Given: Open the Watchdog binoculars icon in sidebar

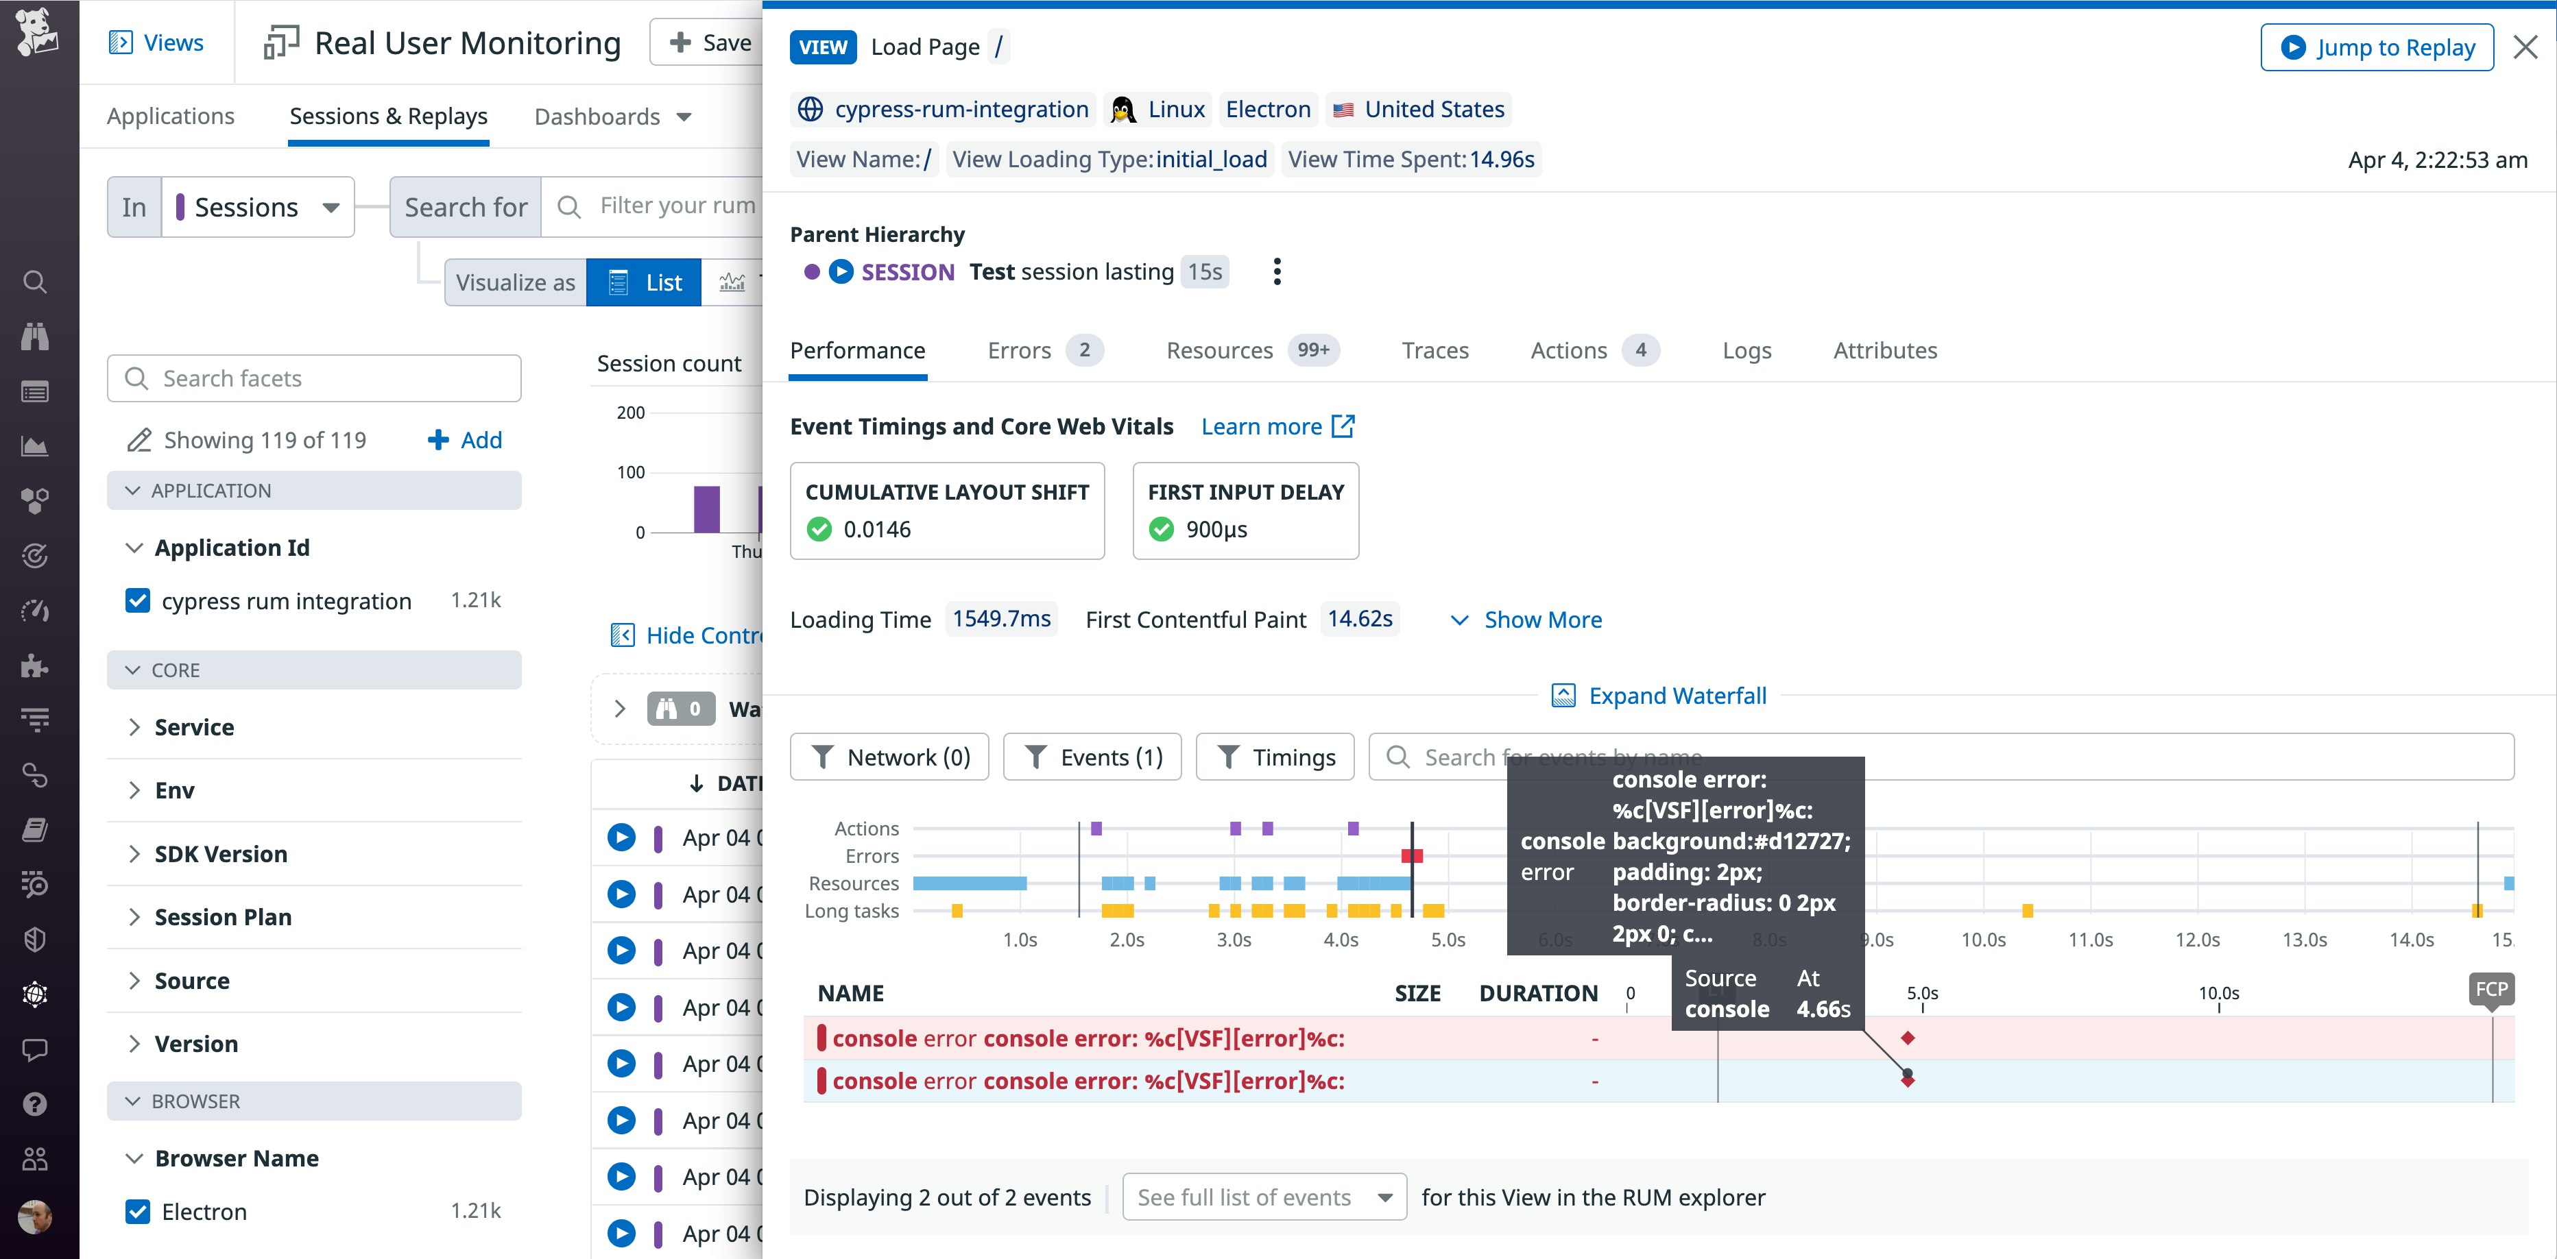Looking at the screenshot, I should [x=36, y=335].
